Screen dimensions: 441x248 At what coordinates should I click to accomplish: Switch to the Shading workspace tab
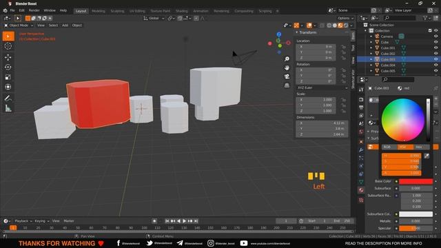[182, 11]
